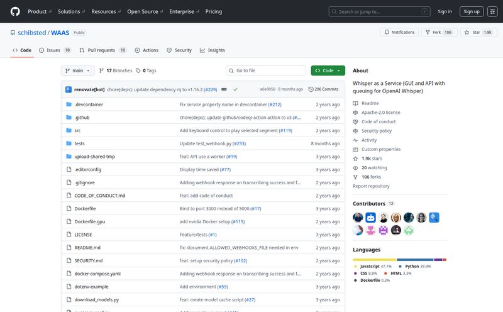Click the first contributor avatar
This screenshot has height=312, width=503.
click(x=358, y=217)
